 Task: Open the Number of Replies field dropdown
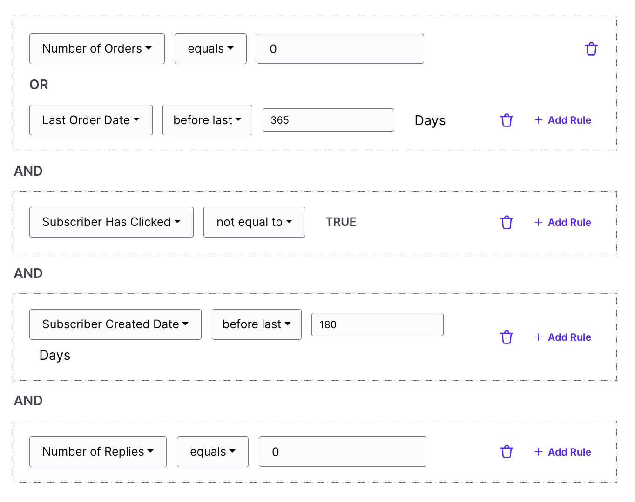point(97,451)
